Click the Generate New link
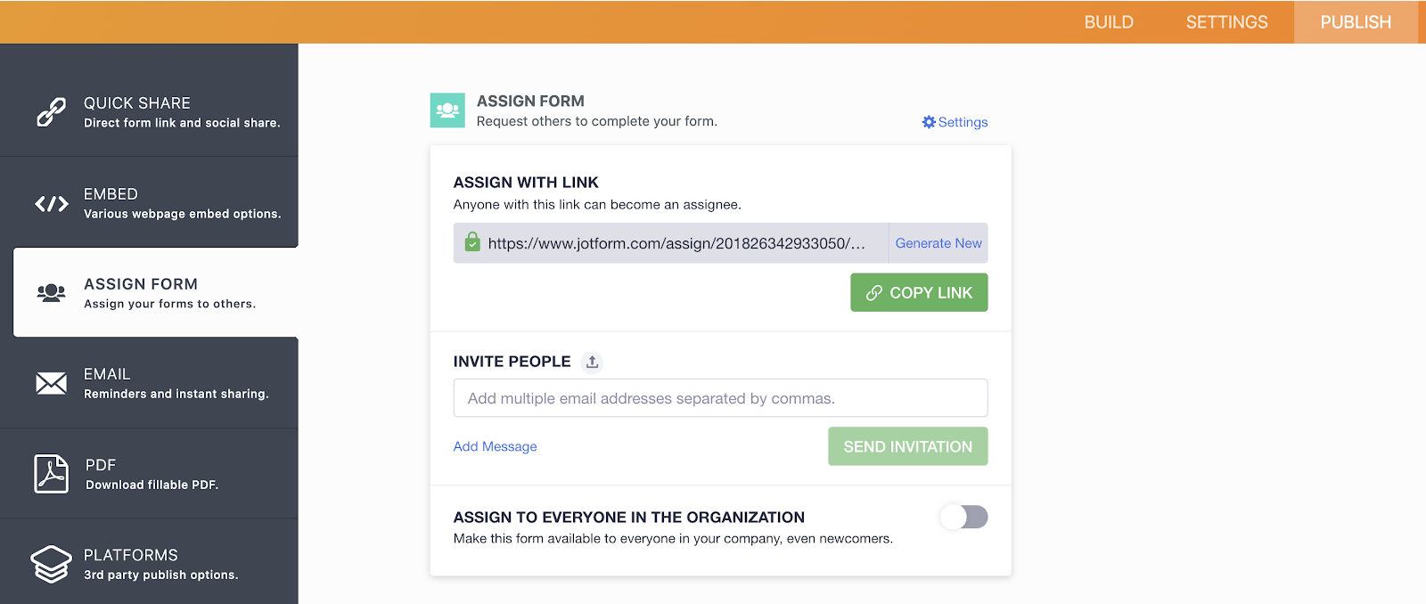 point(938,243)
